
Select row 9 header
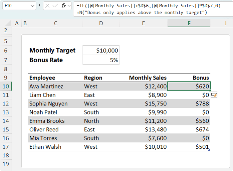click(6, 78)
